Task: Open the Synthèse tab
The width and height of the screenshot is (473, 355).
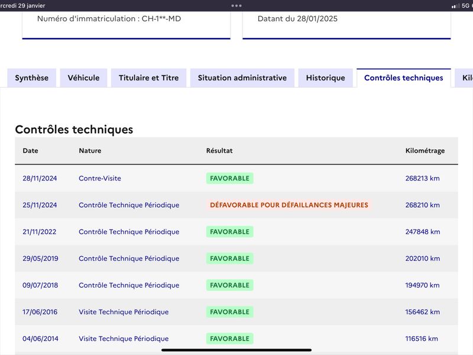Action: tap(32, 78)
